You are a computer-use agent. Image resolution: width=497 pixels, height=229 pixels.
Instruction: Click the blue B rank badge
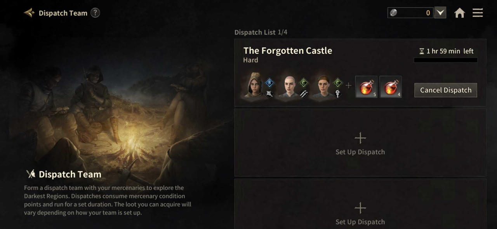pos(270,83)
